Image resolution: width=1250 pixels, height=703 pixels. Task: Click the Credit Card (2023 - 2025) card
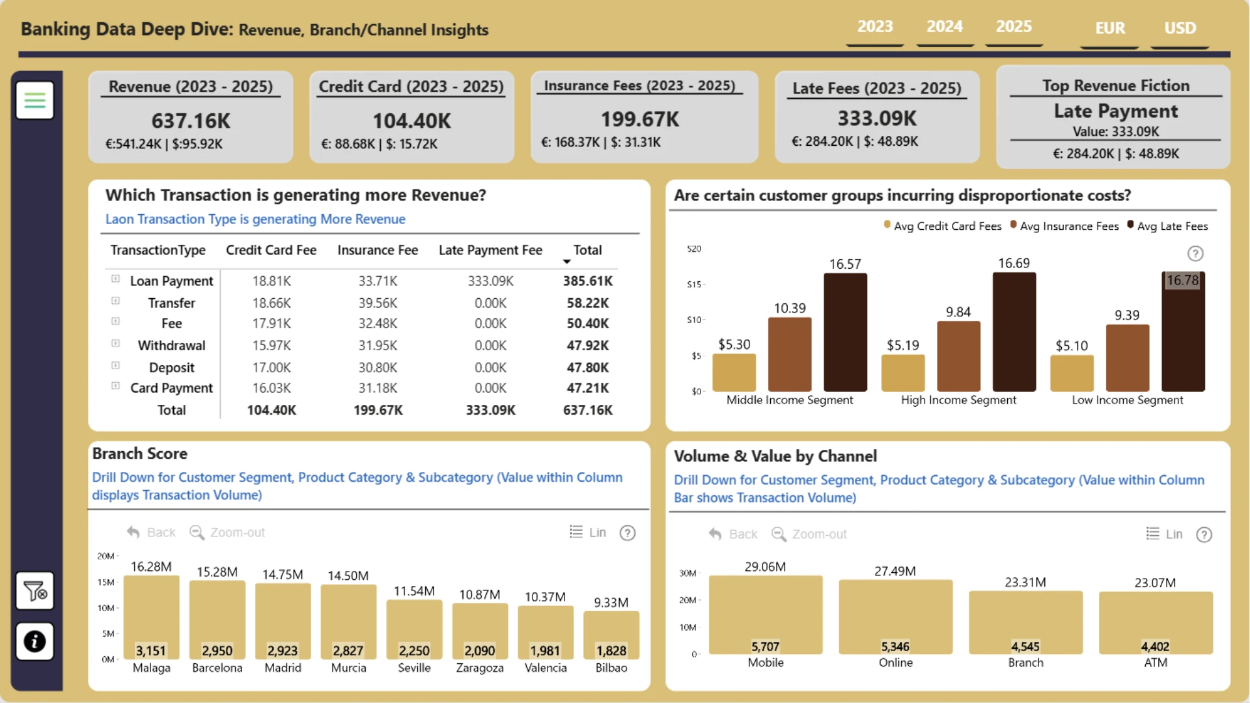click(411, 117)
